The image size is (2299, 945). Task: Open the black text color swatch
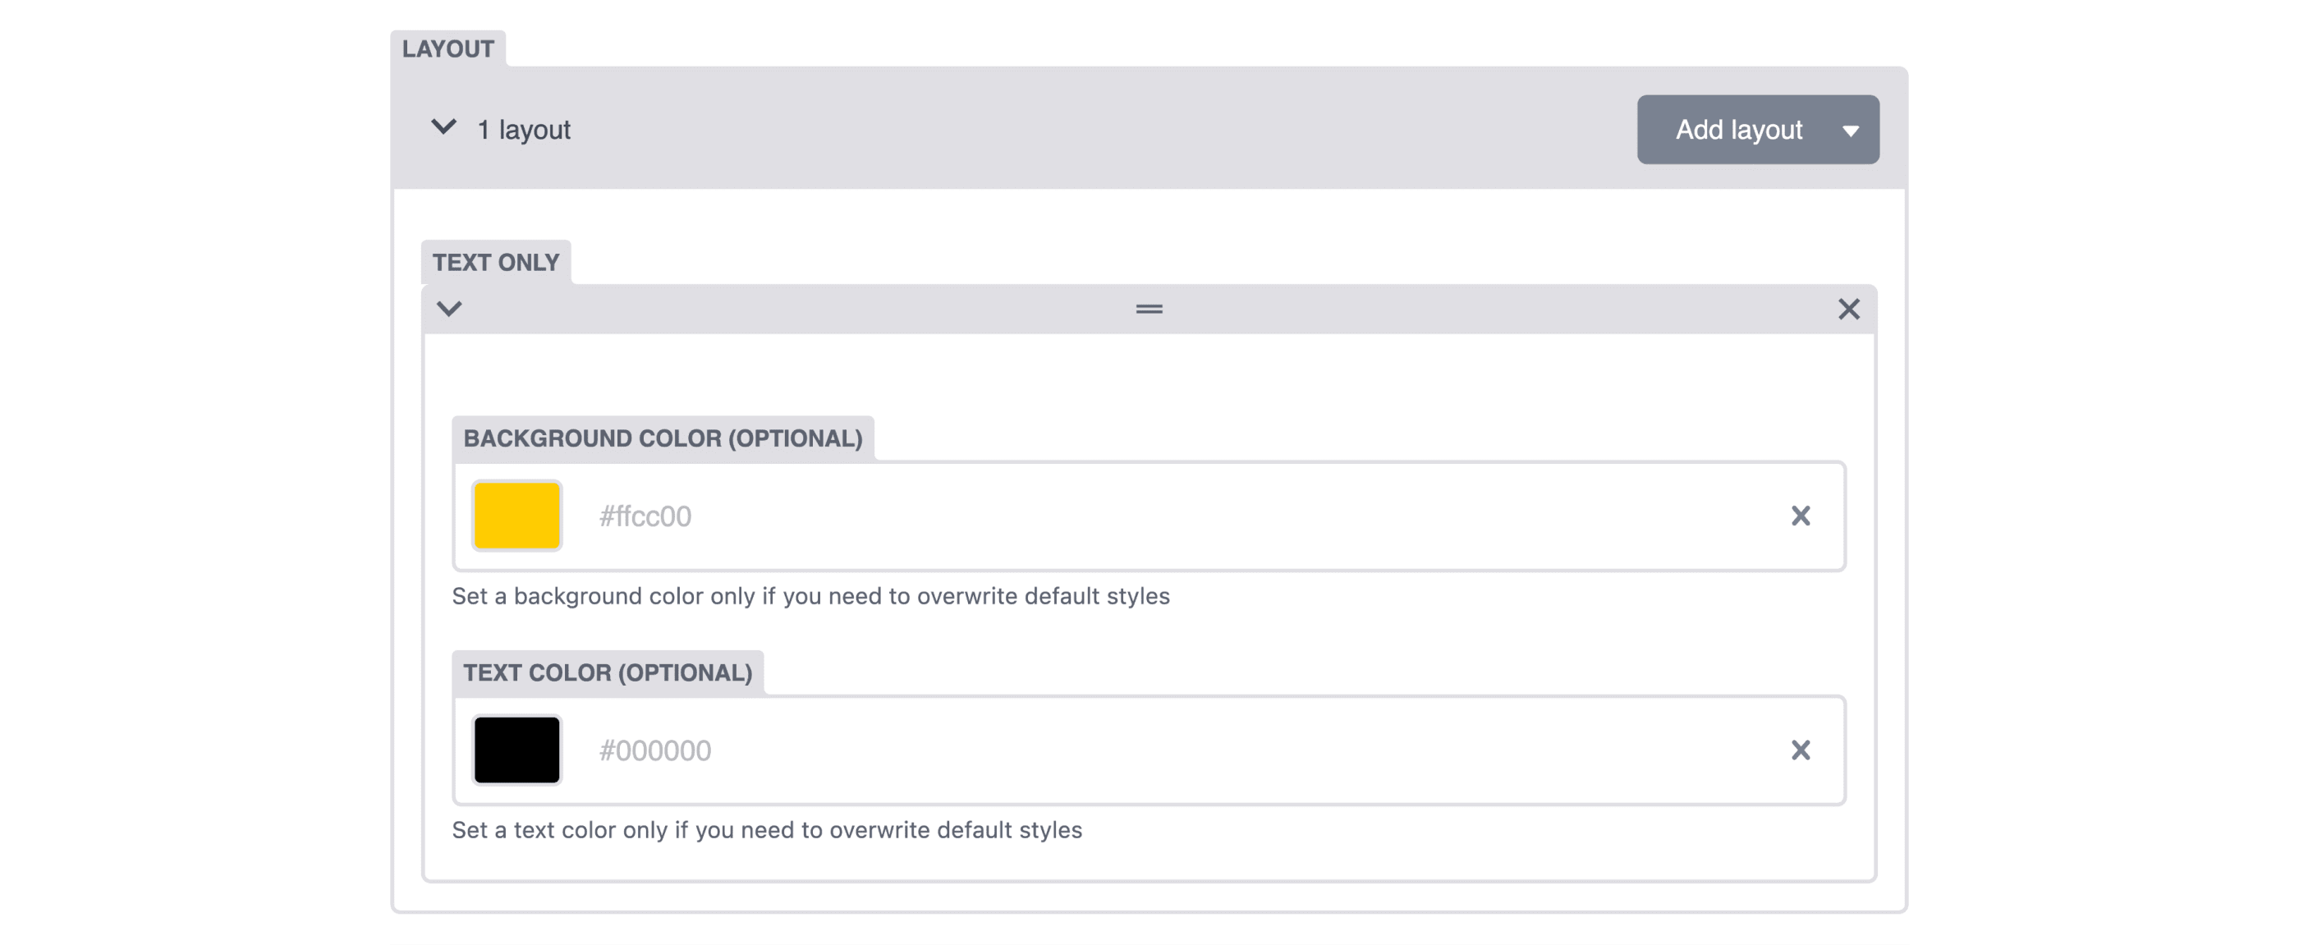[516, 750]
